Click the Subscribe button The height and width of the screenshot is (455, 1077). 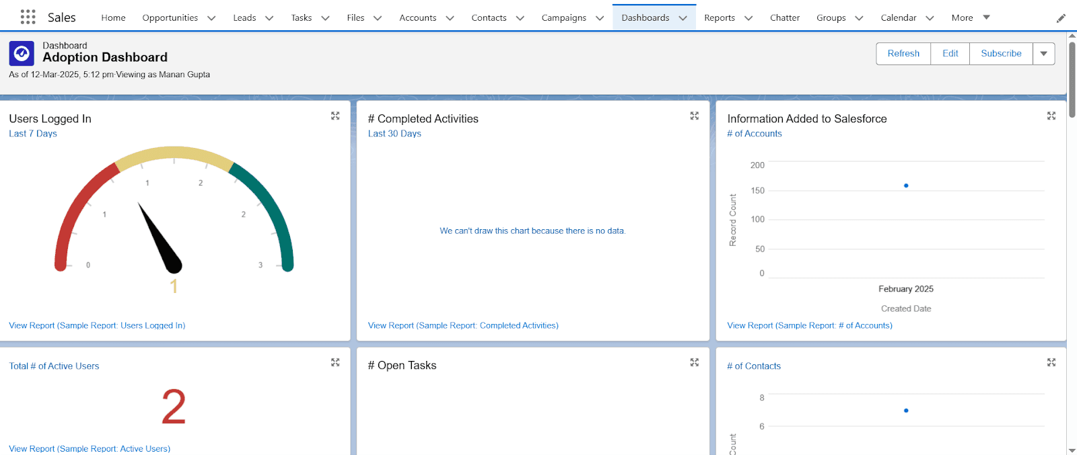[1001, 54]
